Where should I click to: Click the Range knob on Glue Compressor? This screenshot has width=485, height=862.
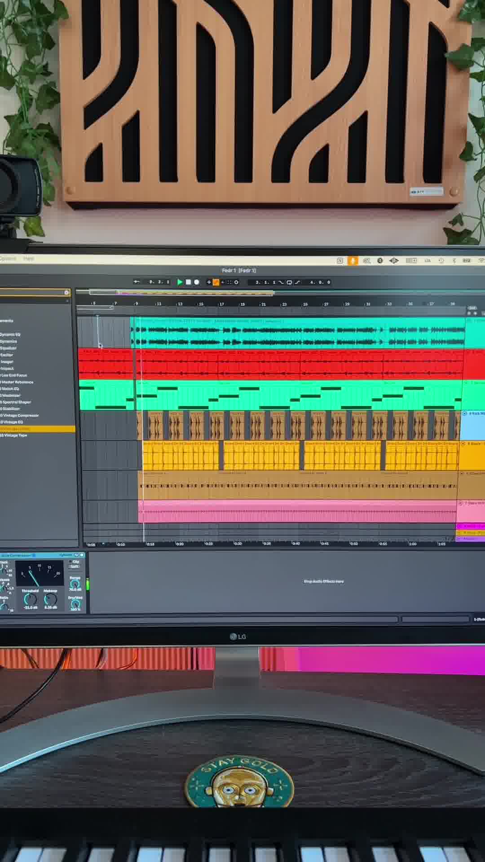[75, 584]
